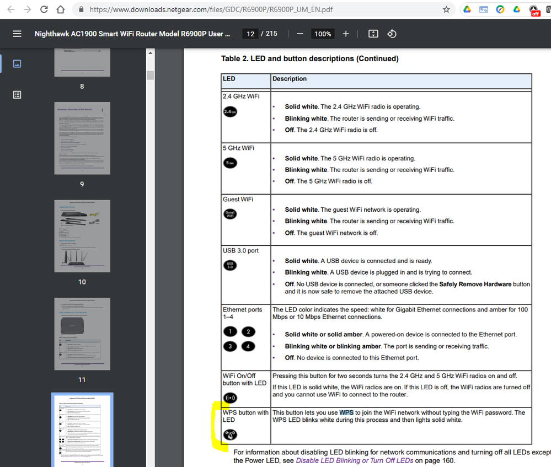Viewport: 551px width, 467px height.
Task: Click the '5 GHz WiFi' row label
Action: [239, 148]
